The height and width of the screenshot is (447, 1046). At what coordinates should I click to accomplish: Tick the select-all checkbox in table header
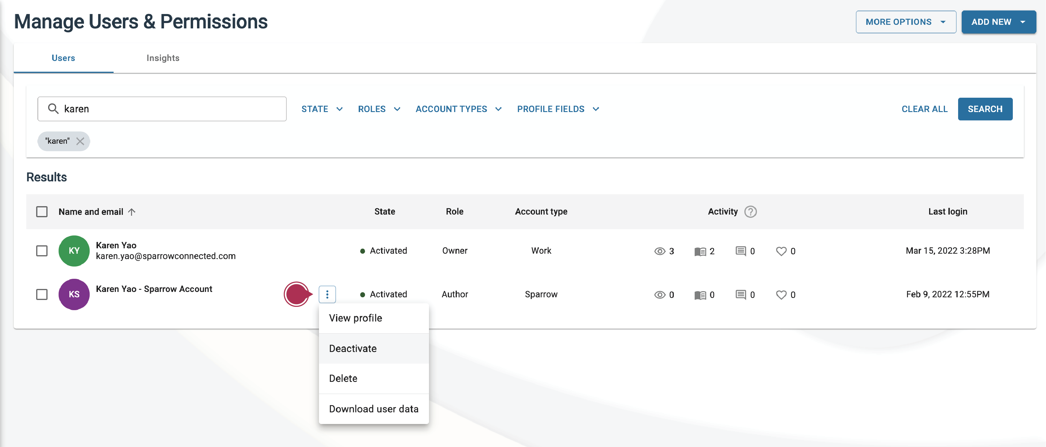tap(42, 212)
